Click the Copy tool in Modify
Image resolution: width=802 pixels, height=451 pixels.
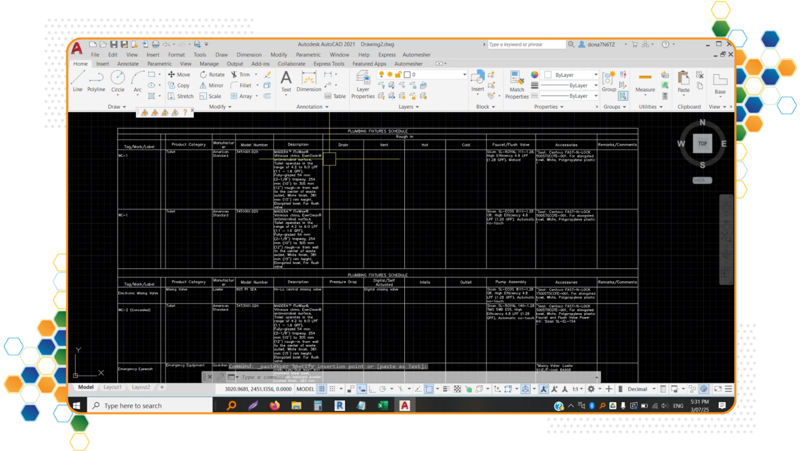[x=179, y=86]
